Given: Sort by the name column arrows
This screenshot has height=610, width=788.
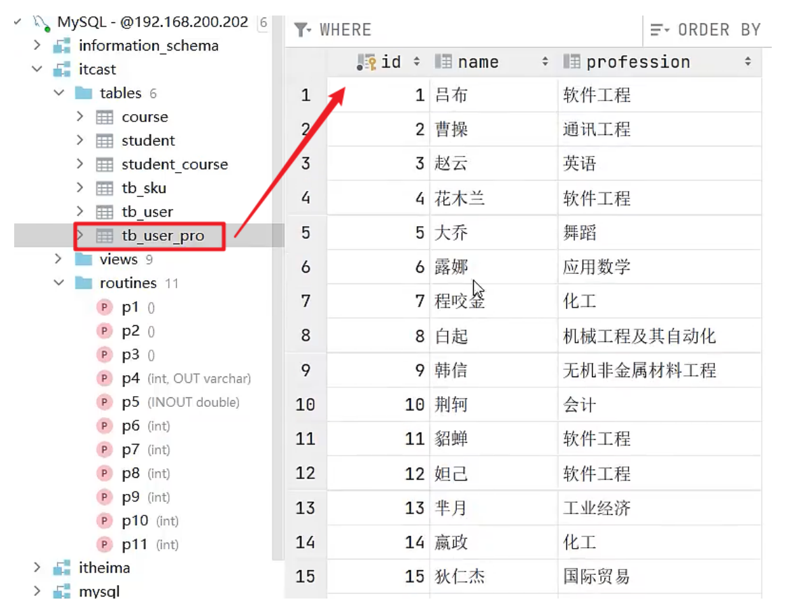Looking at the screenshot, I should (545, 61).
